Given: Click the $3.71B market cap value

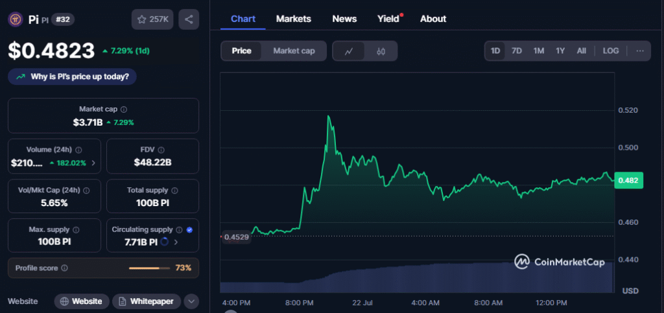Looking at the screenshot, I should click(x=88, y=122).
